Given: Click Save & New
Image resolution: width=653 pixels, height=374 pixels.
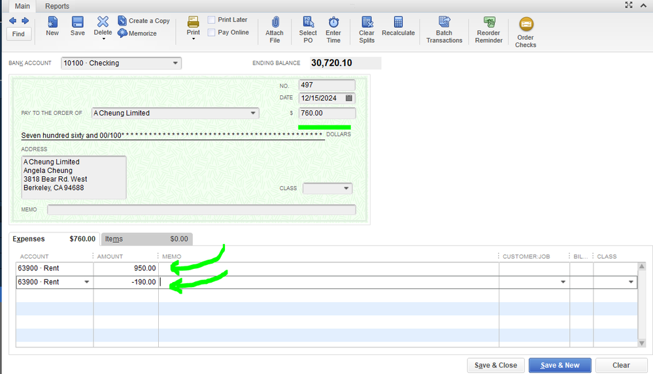Looking at the screenshot, I should [x=560, y=366].
